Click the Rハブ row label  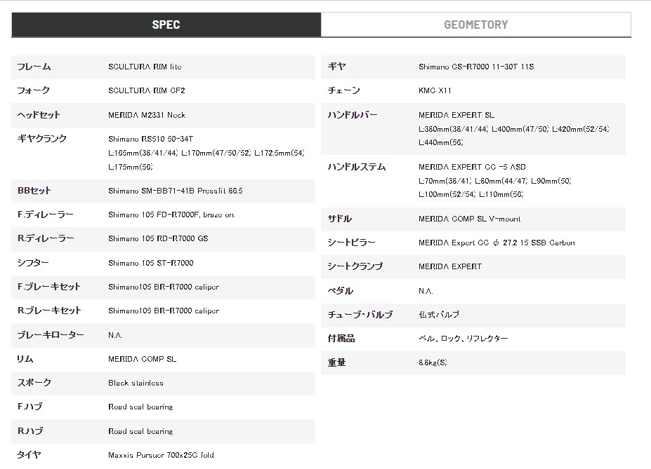pos(30,431)
